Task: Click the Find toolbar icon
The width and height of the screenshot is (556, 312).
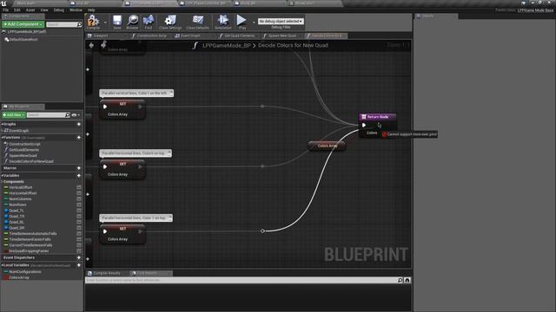Action: [149, 22]
